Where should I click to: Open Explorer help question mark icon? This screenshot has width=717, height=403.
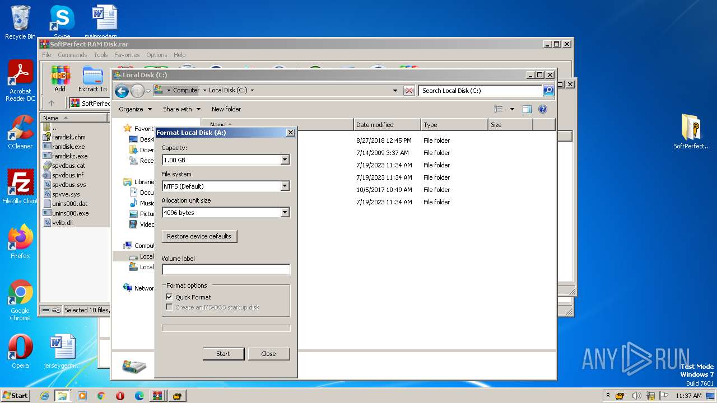point(542,109)
